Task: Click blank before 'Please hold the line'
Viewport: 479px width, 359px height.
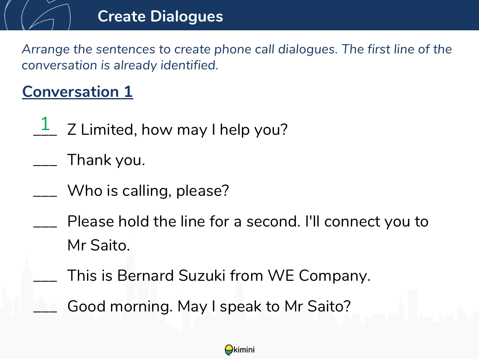Action: point(45,225)
